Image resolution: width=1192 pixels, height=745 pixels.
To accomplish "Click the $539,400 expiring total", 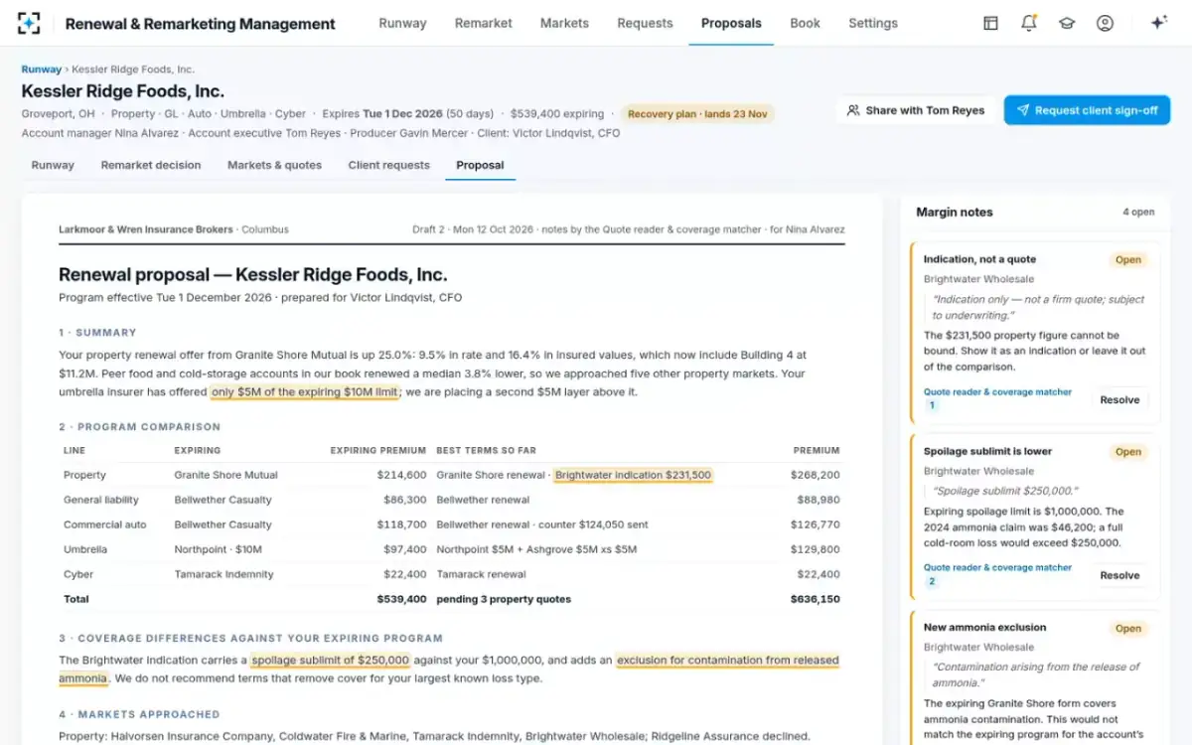I will [401, 599].
